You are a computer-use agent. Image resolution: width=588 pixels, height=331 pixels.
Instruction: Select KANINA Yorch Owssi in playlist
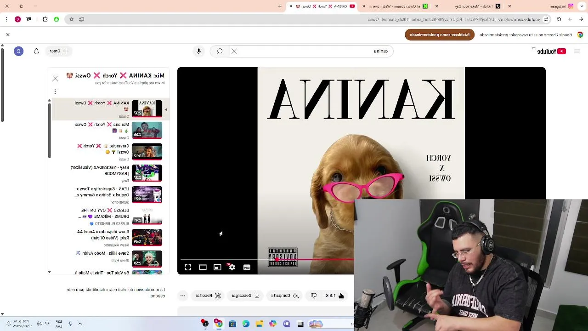[x=110, y=109]
